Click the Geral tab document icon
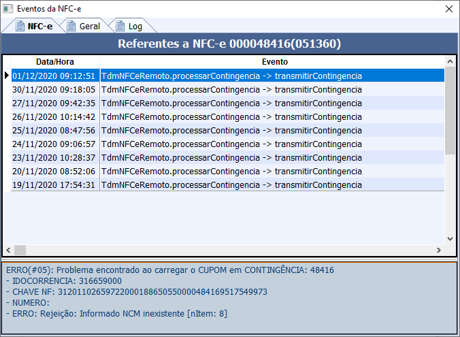460x337 pixels. (x=70, y=27)
